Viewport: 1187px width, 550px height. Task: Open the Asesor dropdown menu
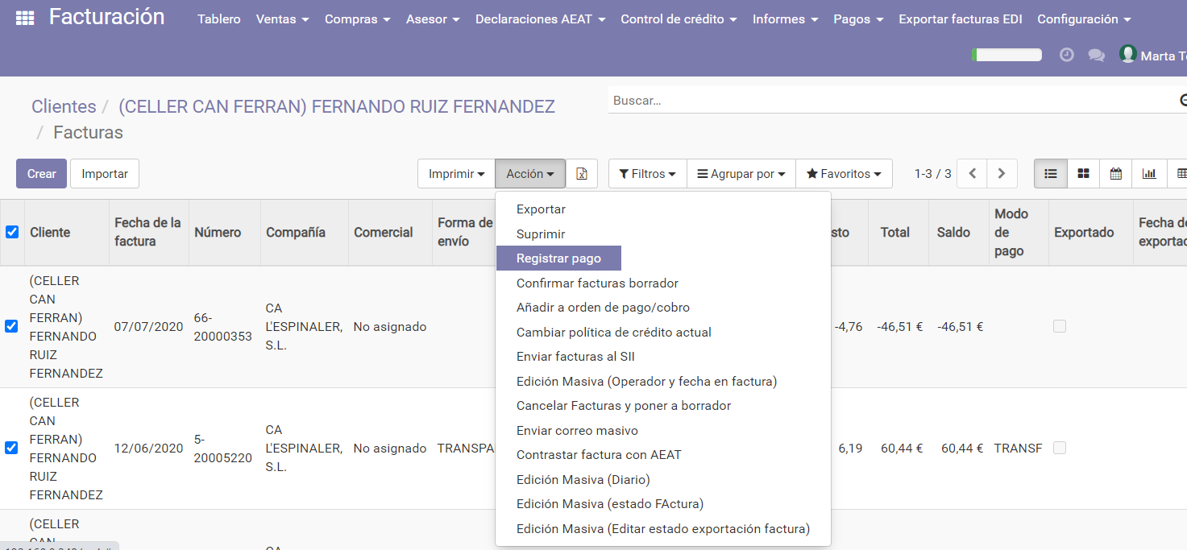click(x=433, y=19)
